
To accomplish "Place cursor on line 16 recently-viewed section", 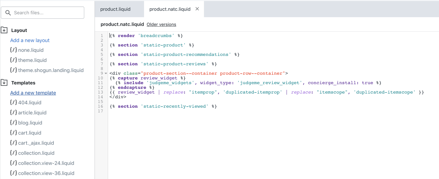I will click(x=163, y=106).
